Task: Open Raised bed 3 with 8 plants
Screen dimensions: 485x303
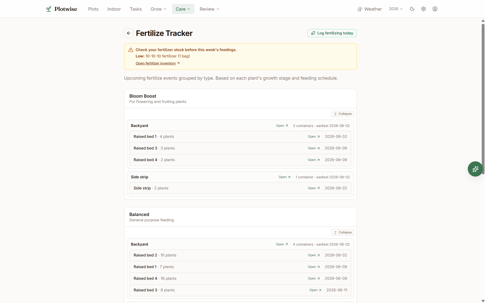Action: pyautogui.click(x=315, y=290)
